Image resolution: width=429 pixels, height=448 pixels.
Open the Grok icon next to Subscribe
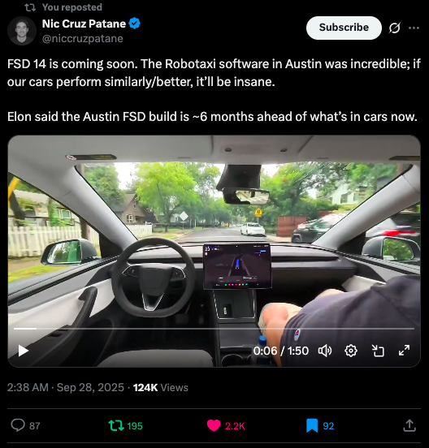(394, 28)
